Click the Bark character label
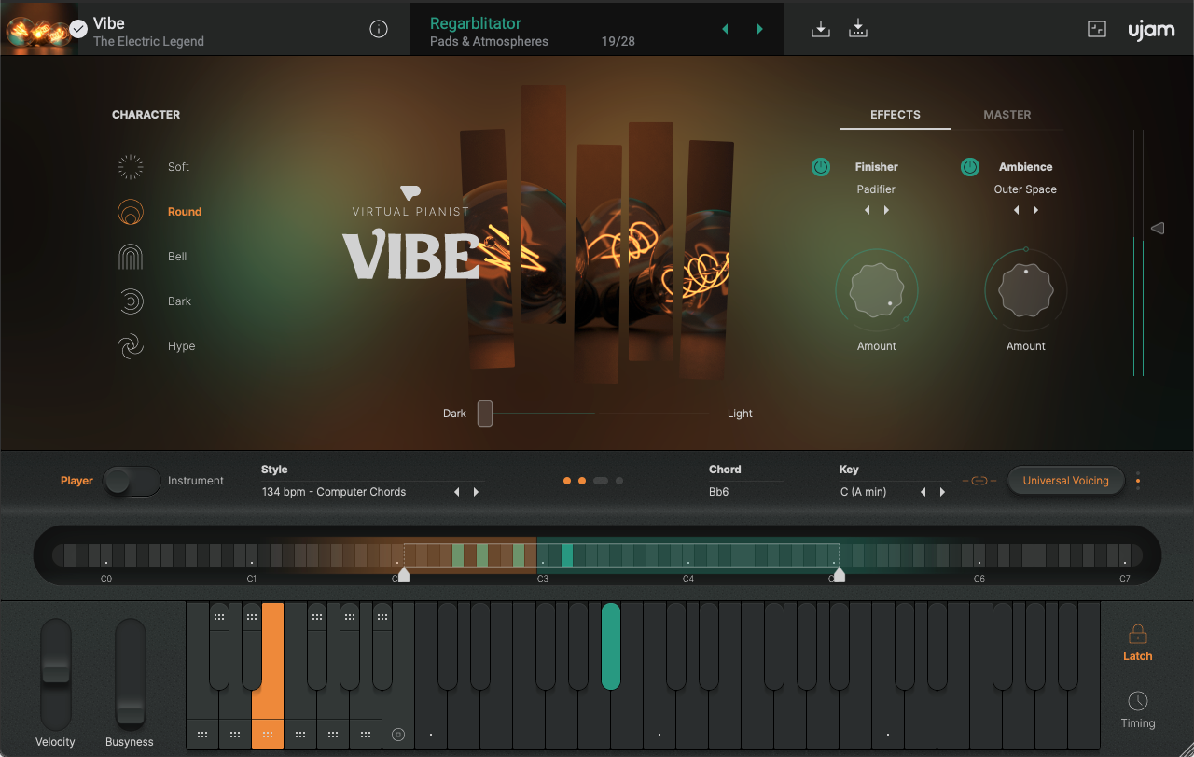This screenshot has width=1194, height=757. [x=179, y=301]
